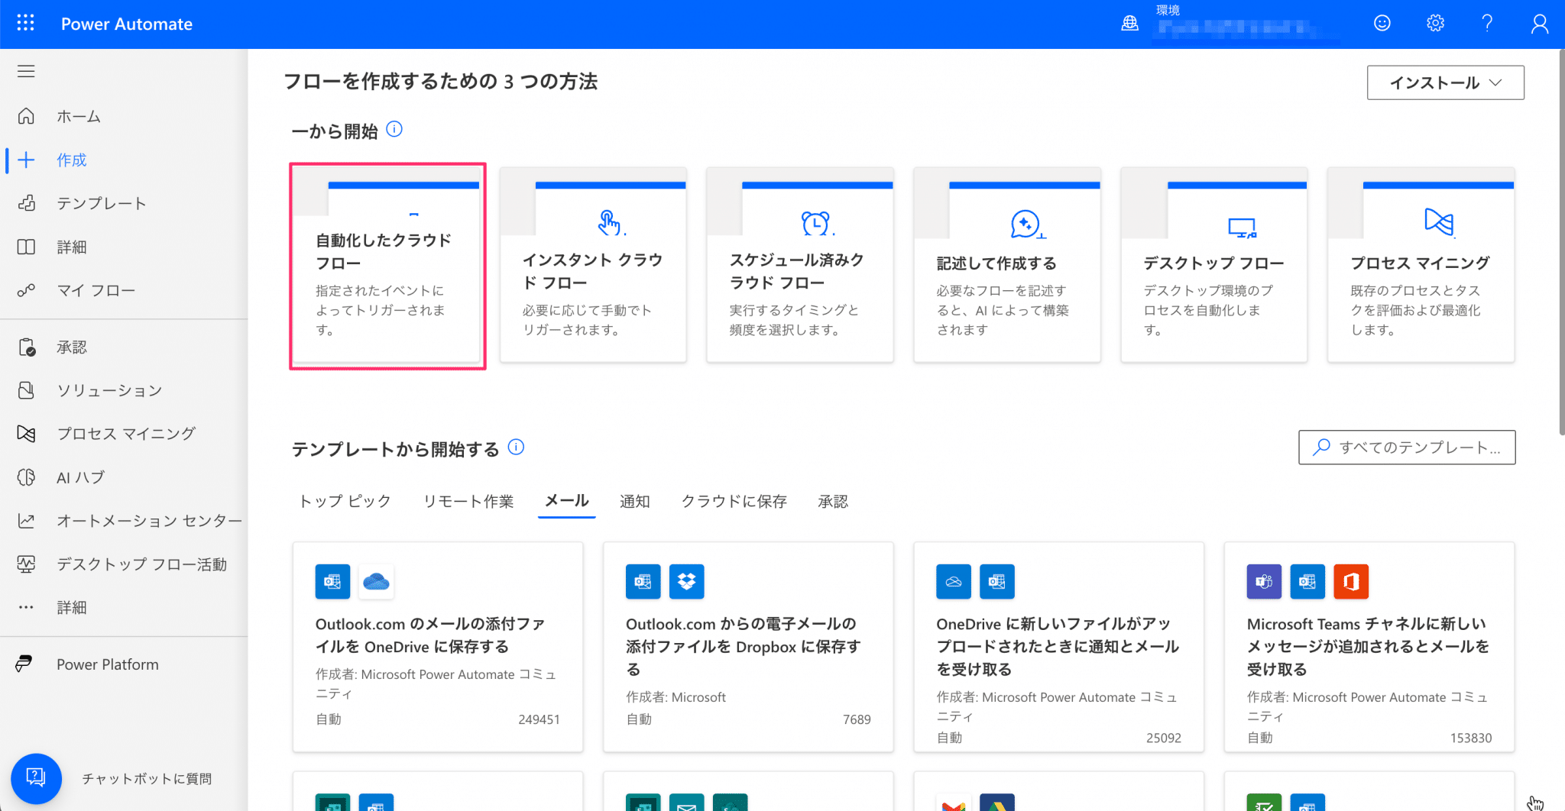Open the settings gear icon
This screenshot has width=1565, height=811.
click(x=1435, y=24)
